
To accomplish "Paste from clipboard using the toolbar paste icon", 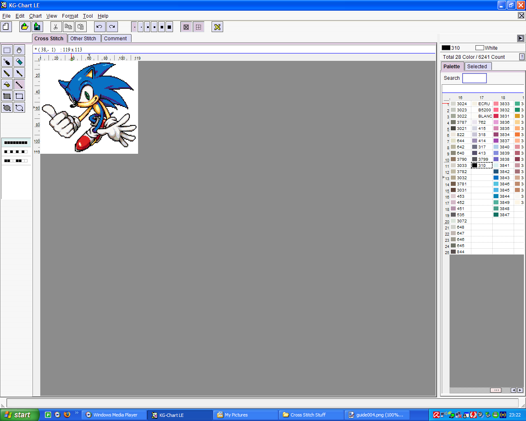I will [x=81, y=27].
